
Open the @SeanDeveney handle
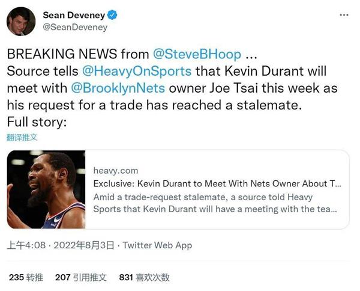pos(75,27)
